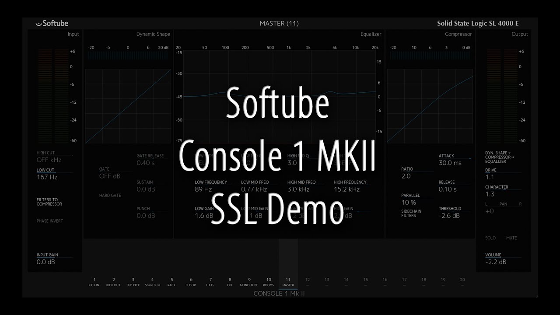Mute the current channel
The width and height of the screenshot is (560, 315).
511,238
